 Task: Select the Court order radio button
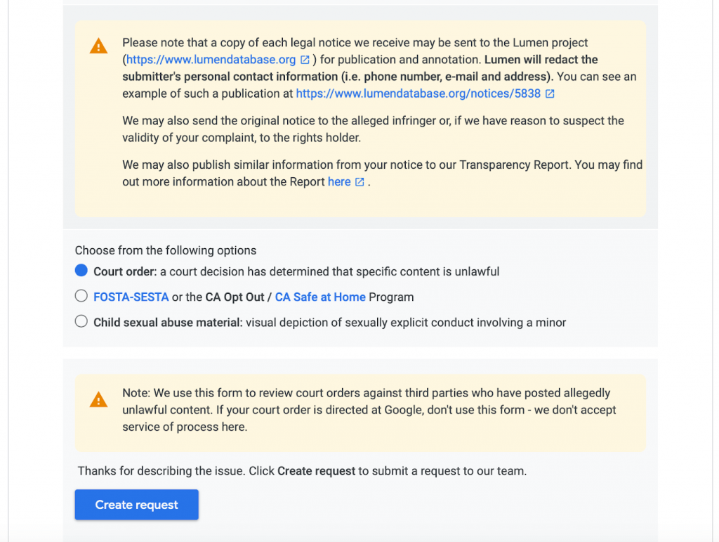pos(81,270)
